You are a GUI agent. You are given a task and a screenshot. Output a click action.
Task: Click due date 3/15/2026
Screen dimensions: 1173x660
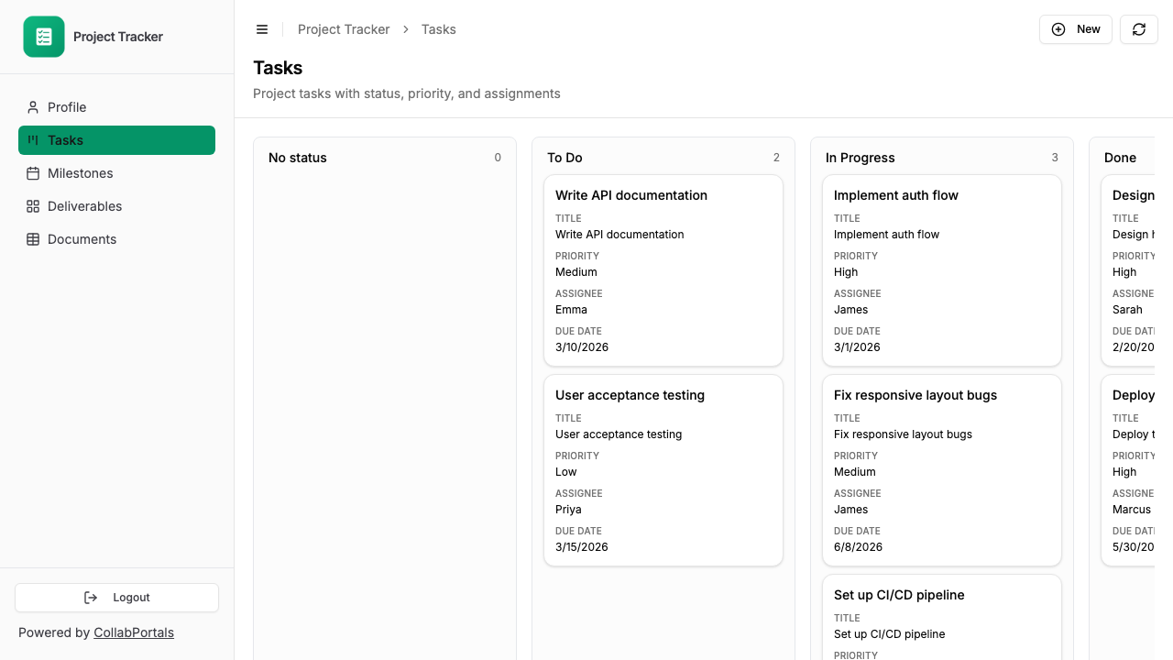(x=582, y=547)
